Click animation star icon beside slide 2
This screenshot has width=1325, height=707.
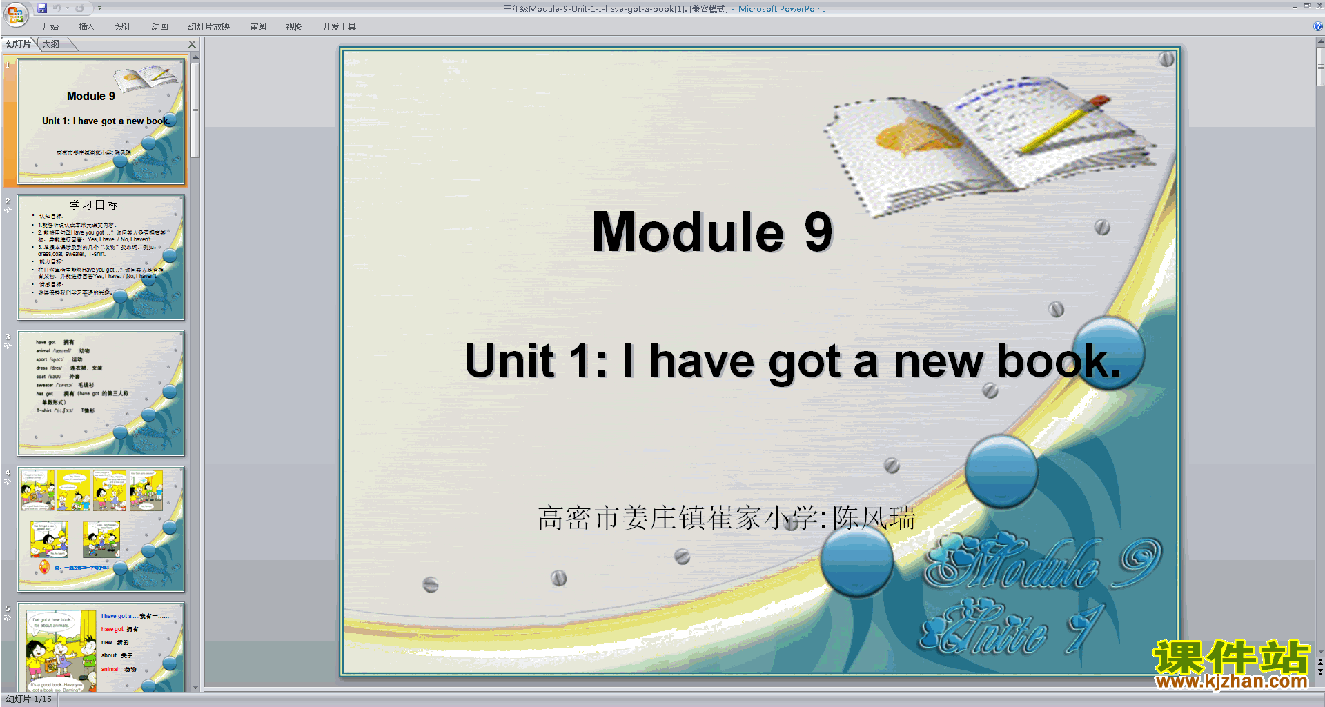[x=8, y=210]
